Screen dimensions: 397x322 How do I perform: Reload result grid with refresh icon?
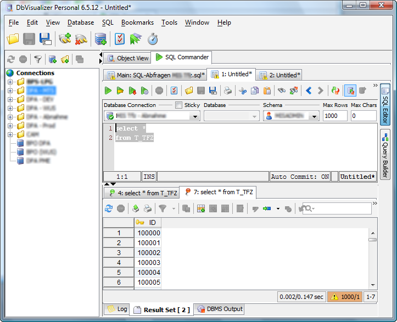point(109,208)
